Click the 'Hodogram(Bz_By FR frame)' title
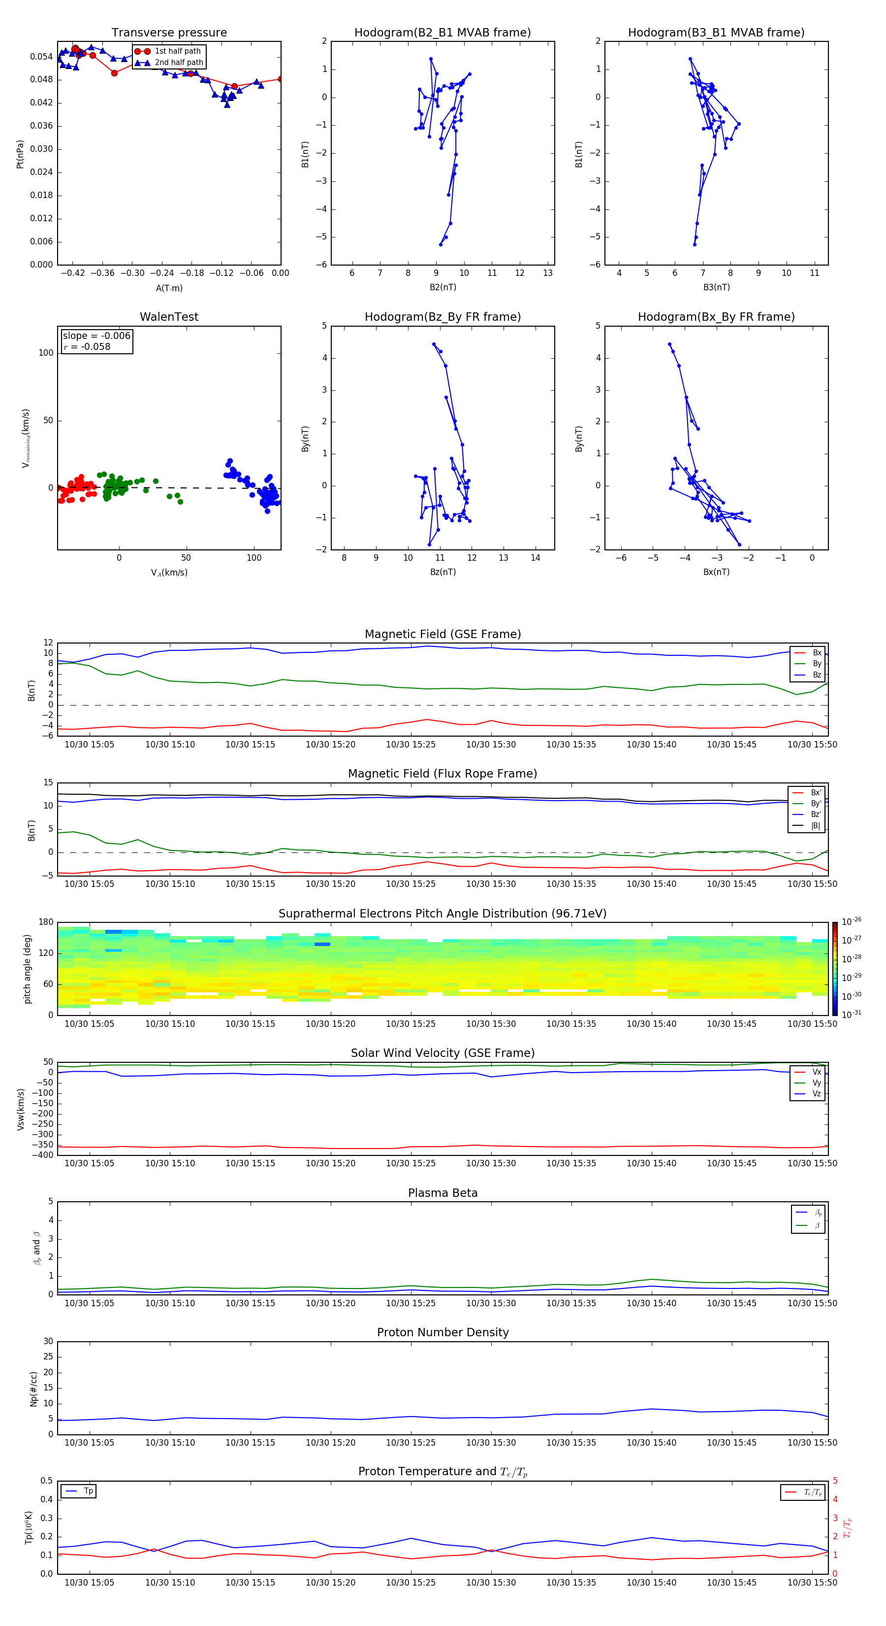886x1626 pixels. 443,317
